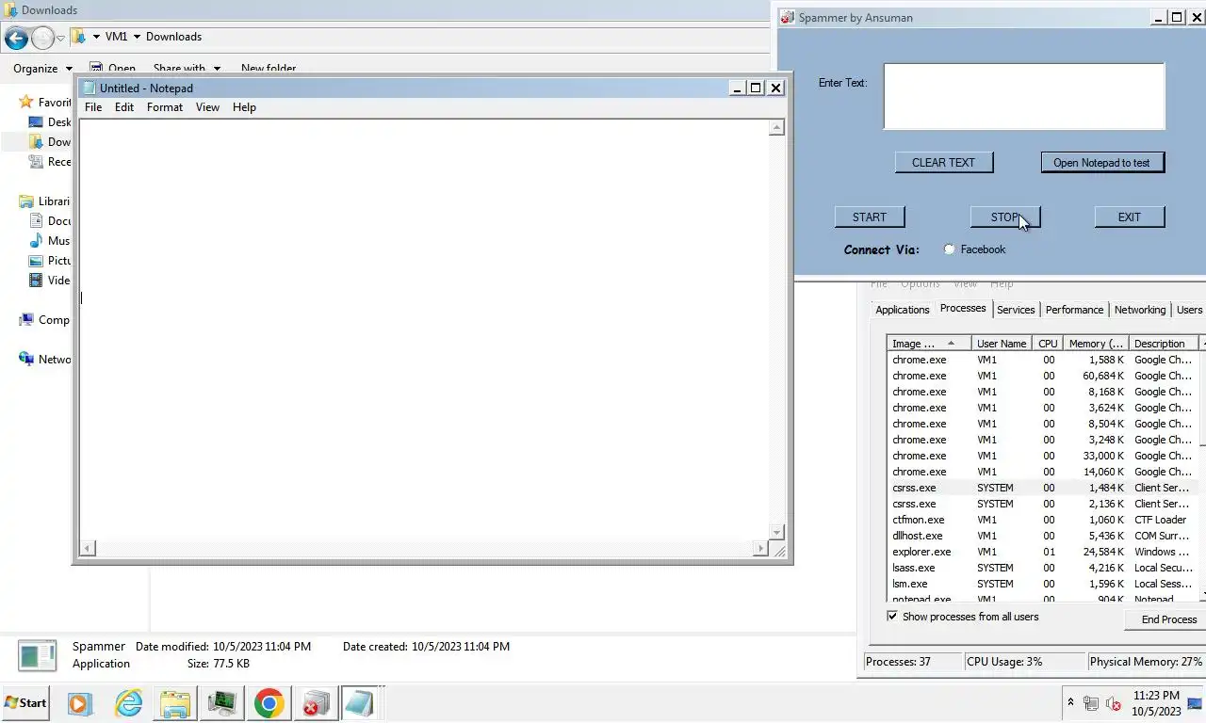Select the lsass.exe process row
This screenshot has width=1206, height=723.
pos(1042,568)
